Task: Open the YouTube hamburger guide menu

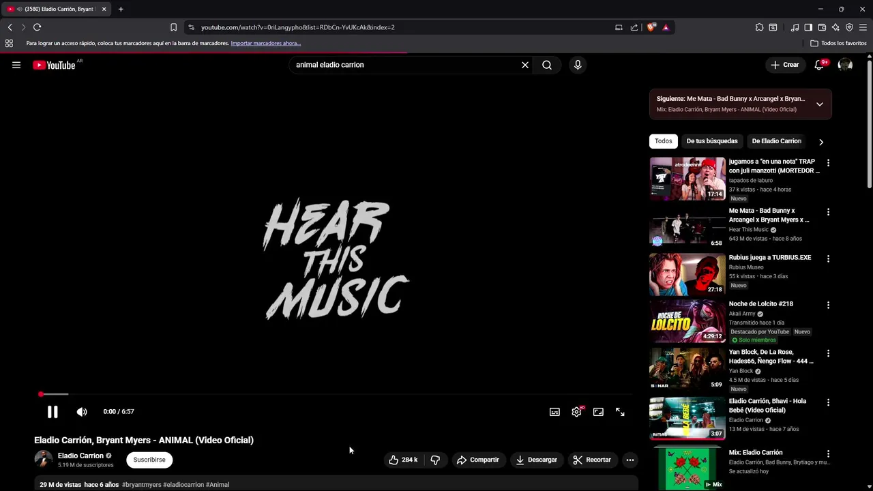Action: (x=16, y=65)
